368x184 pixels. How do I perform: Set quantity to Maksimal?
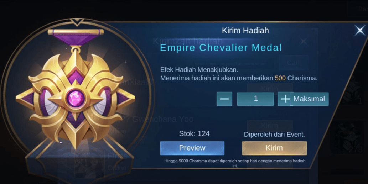coord(309,99)
